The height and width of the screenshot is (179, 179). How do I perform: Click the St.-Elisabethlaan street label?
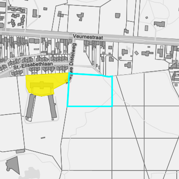click(x=33, y=66)
